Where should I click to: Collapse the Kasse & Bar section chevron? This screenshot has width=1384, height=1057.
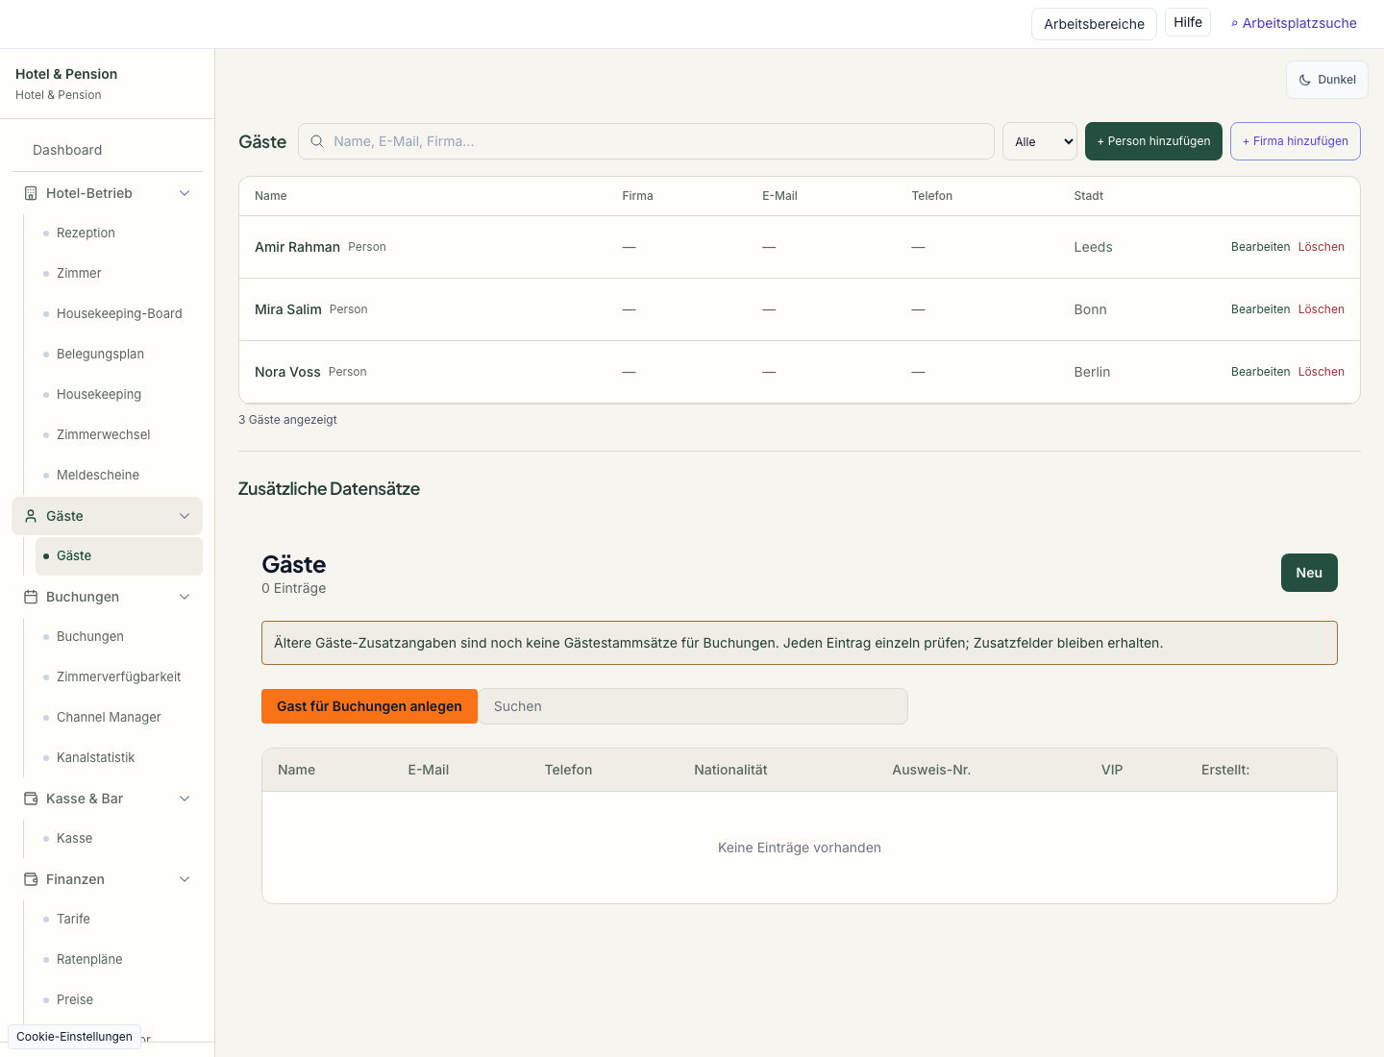coord(185,799)
